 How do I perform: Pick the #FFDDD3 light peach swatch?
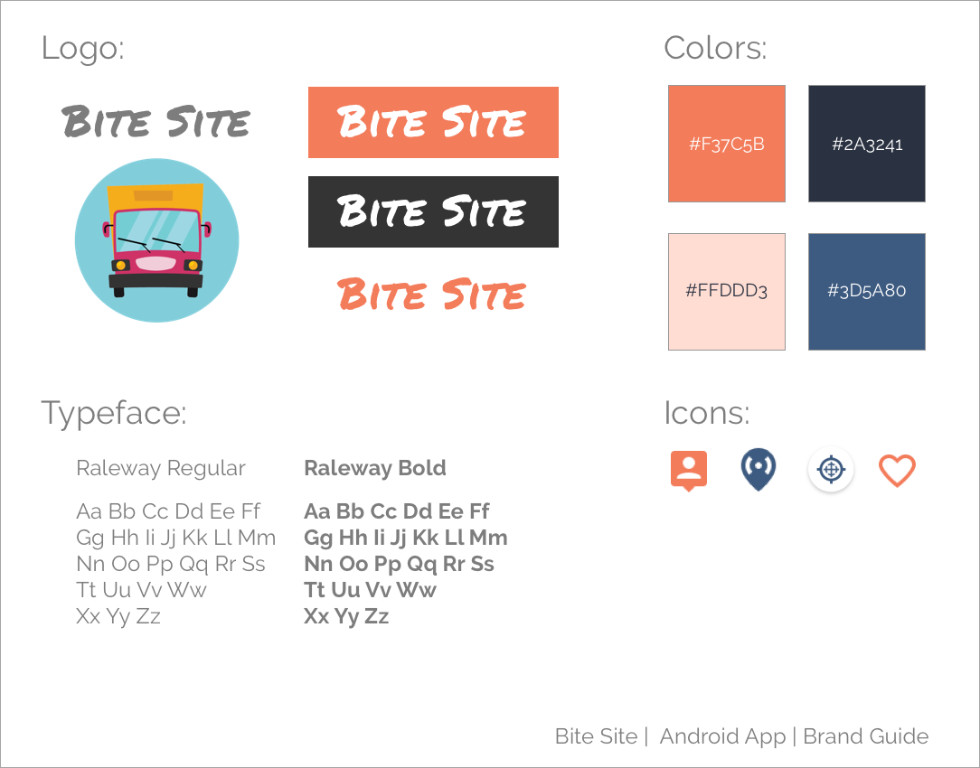(x=726, y=291)
